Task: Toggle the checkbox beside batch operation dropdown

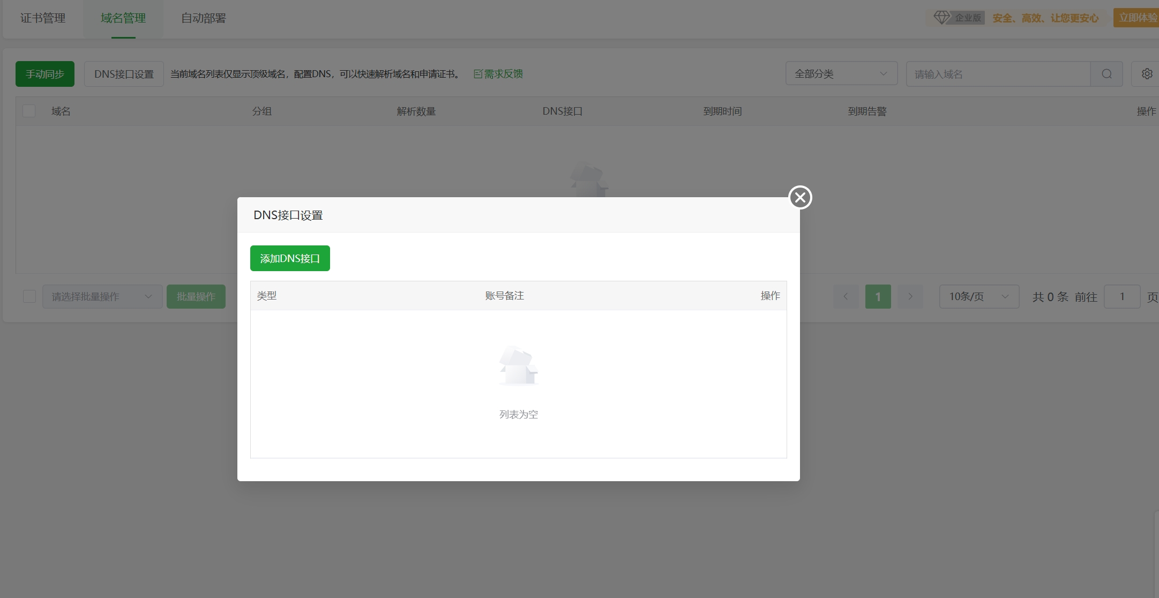Action: [29, 296]
